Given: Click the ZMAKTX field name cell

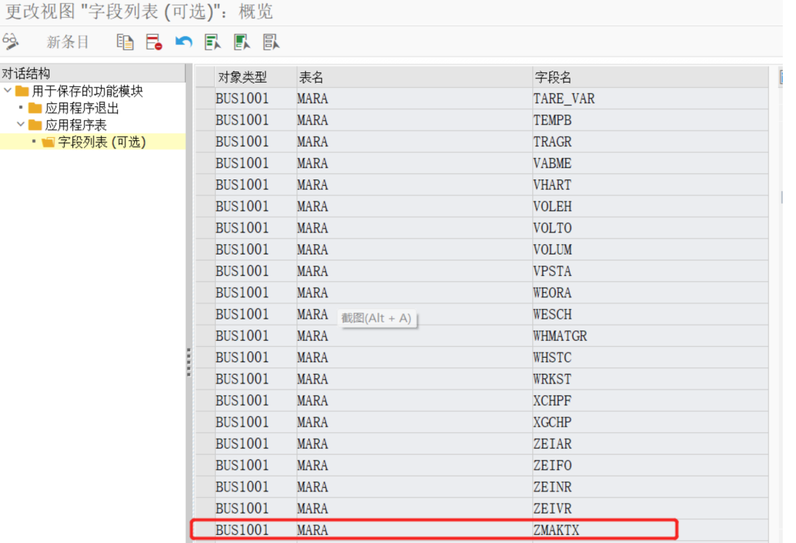Looking at the screenshot, I should pos(650,530).
